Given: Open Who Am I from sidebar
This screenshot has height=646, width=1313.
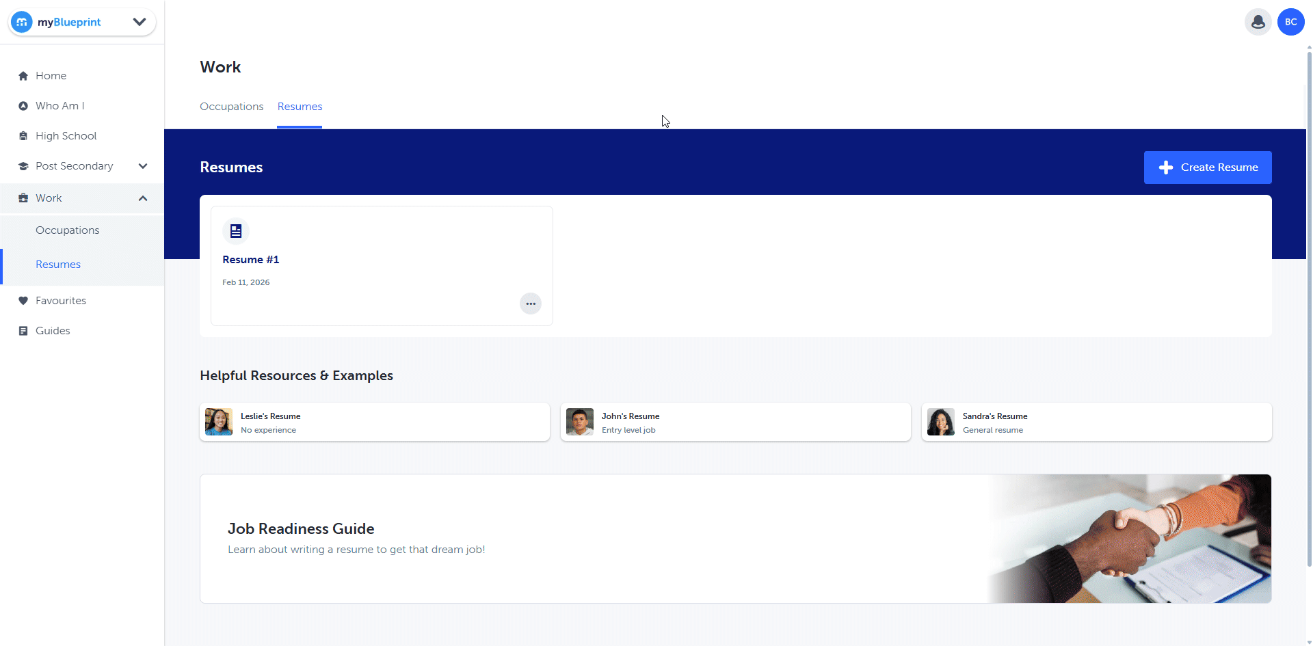Looking at the screenshot, I should [x=59, y=106].
